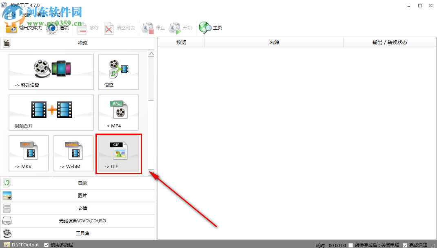Click the picture category landscape icon

tap(7, 196)
